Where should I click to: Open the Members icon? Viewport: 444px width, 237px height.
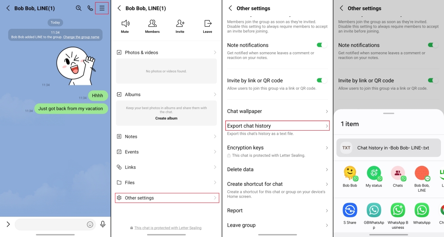[152, 26]
